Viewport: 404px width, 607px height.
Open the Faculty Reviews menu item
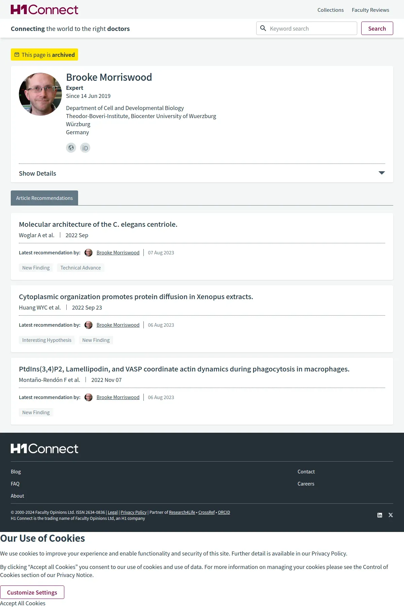click(x=370, y=10)
